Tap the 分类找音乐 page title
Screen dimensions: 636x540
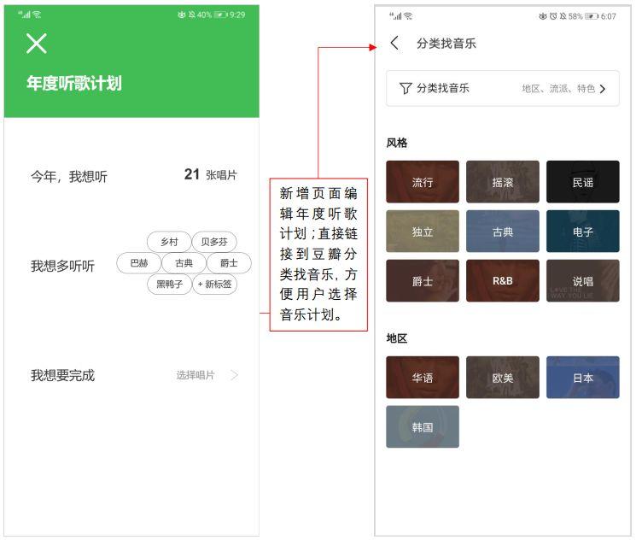pyautogui.click(x=446, y=43)
